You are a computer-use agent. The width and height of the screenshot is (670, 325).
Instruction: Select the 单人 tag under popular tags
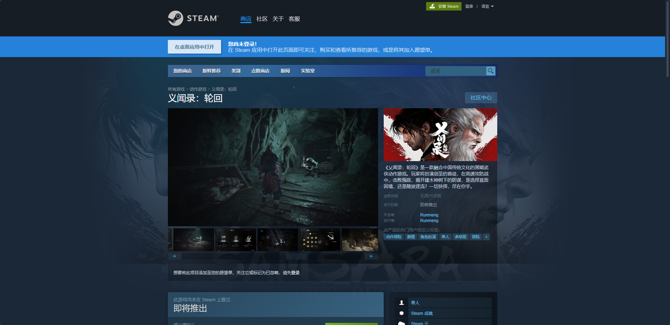(x=445, y=237)
